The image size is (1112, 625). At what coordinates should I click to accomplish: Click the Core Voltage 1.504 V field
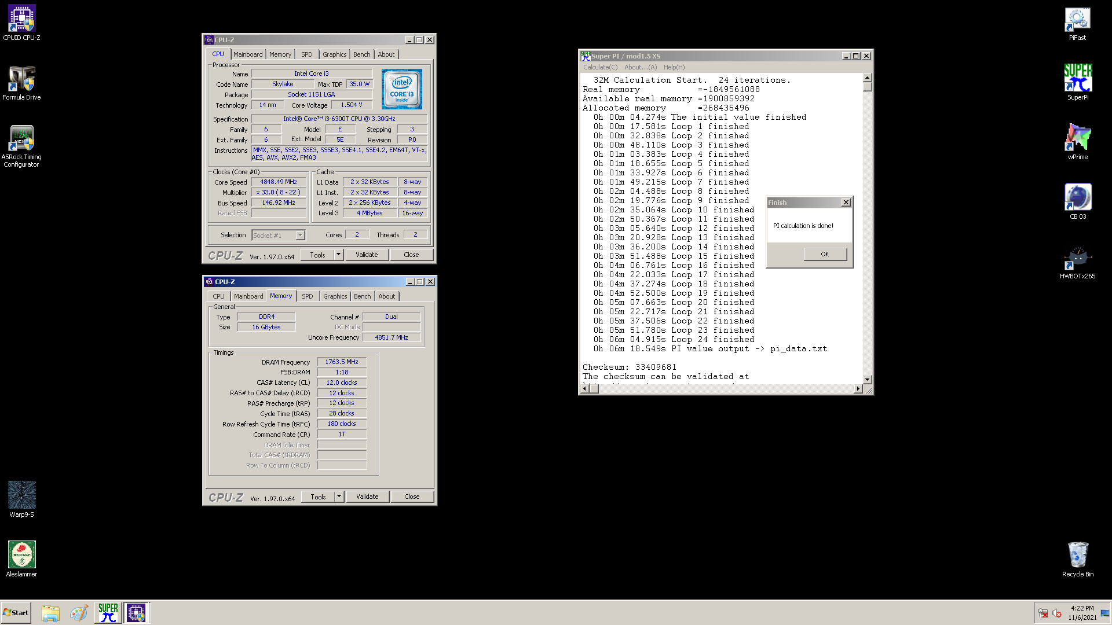[x=352, y=105]
